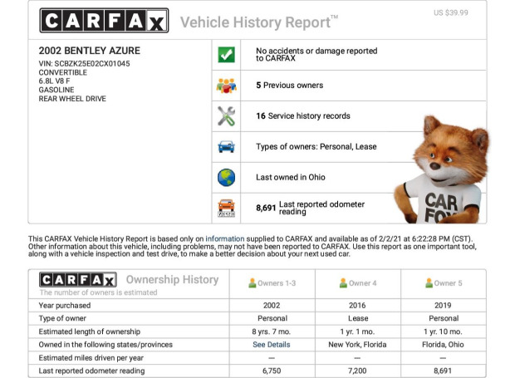
Task: Click the year purchased '2016' cell
Action: 357,306
